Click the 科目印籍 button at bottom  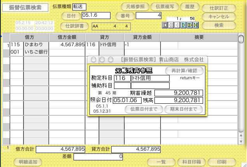point(189,162)
